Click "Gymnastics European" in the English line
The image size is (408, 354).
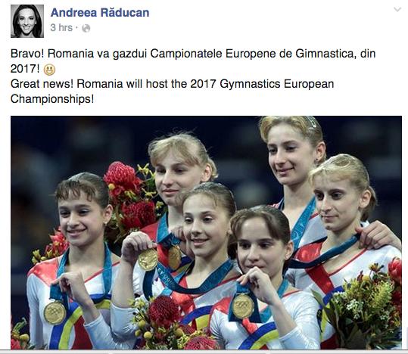[277, 84]
